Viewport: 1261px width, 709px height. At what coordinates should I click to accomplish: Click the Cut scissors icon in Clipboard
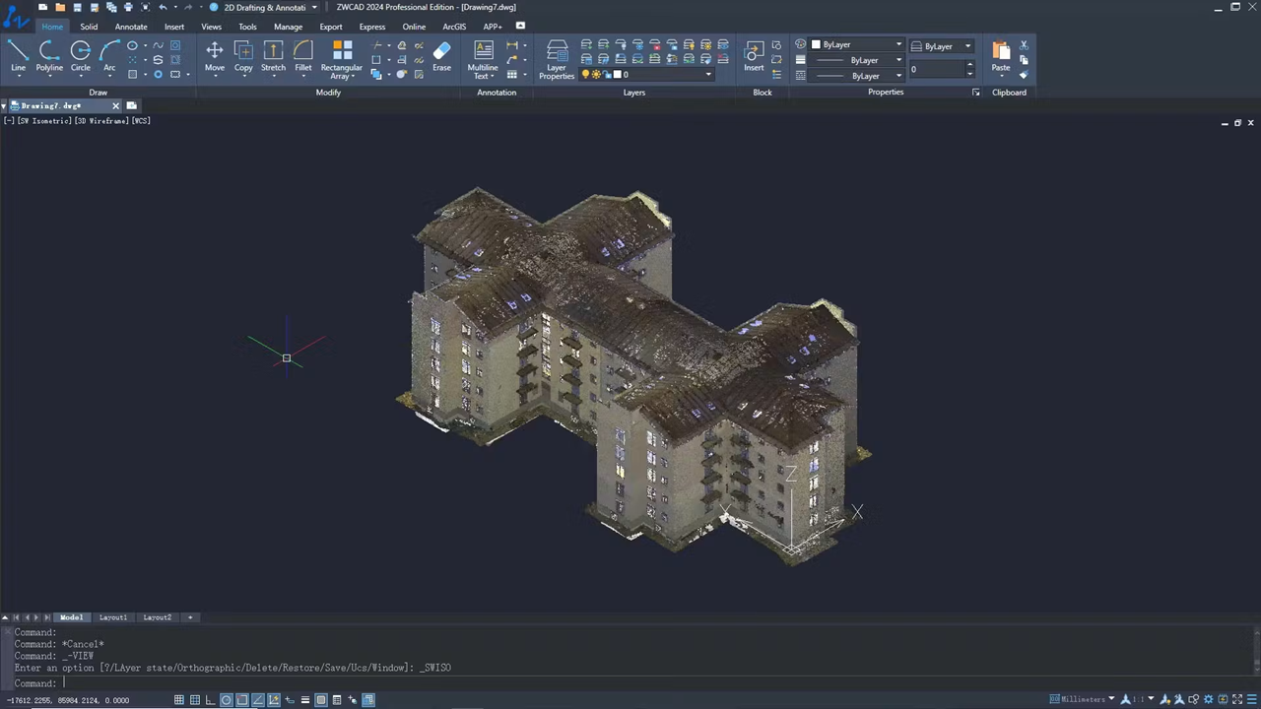1024,45
